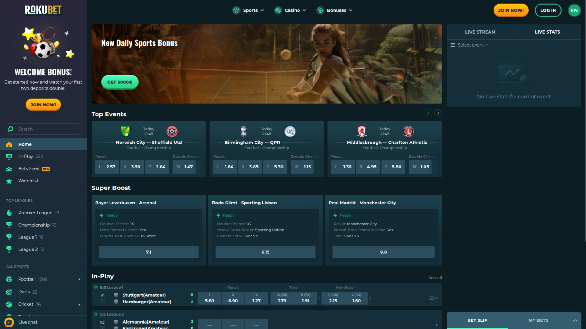Click the New Daily Sports Bonus banner

coord(266,64)
